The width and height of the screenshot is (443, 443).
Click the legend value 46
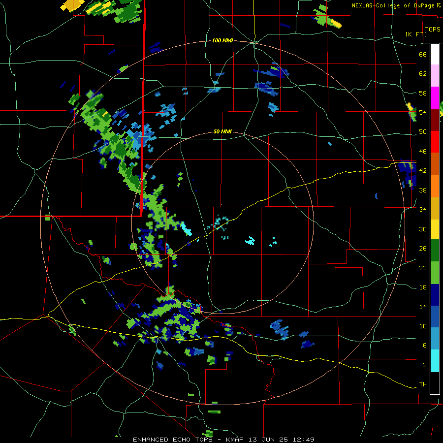click(423, 152)
